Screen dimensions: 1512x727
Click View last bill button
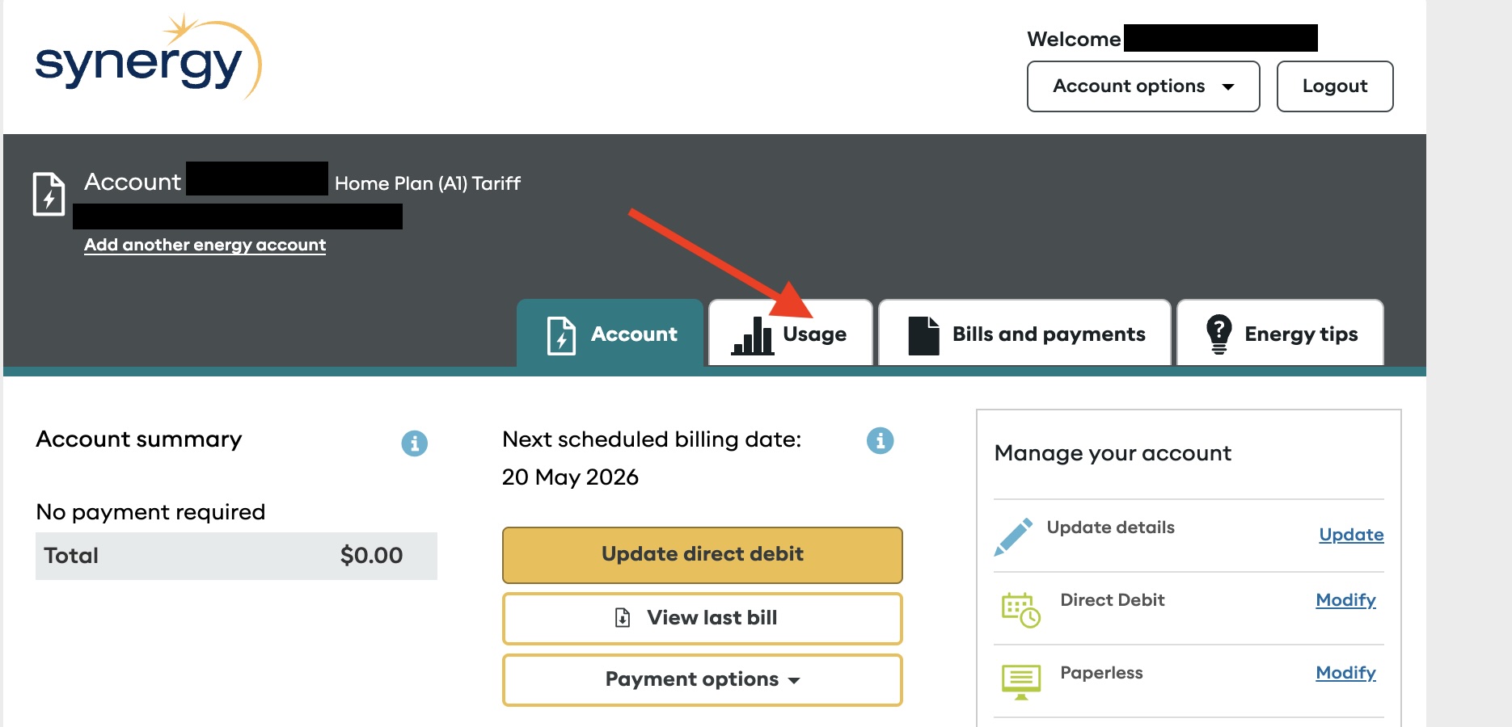coord(703,619)
